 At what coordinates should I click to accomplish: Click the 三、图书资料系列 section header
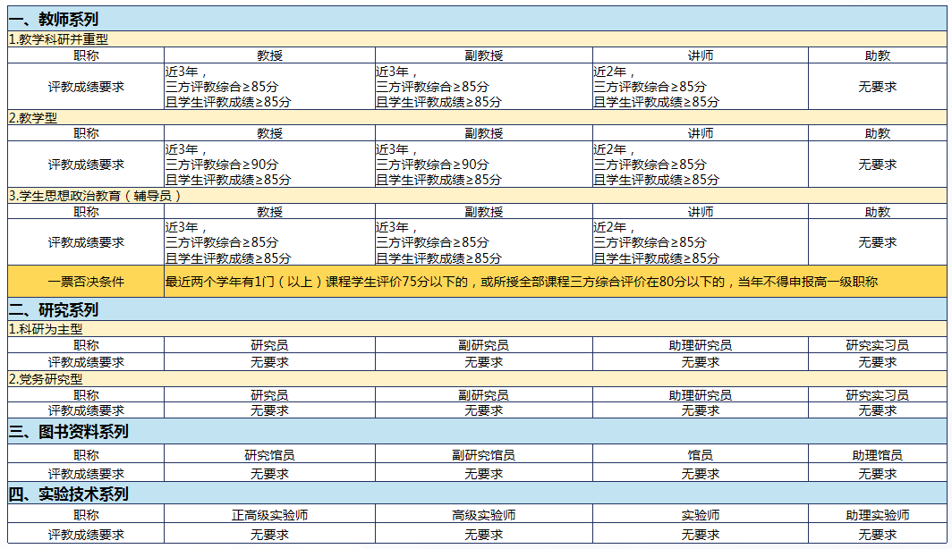(69, 432)
